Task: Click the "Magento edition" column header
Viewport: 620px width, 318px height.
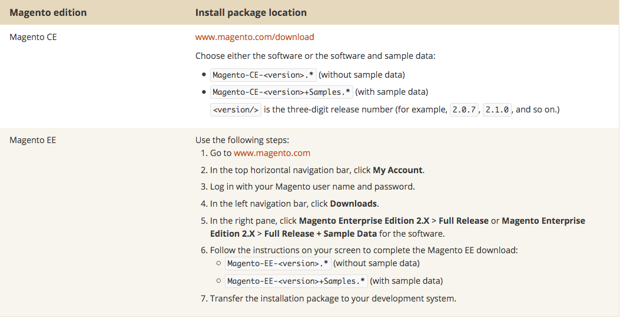Action: 48,12
